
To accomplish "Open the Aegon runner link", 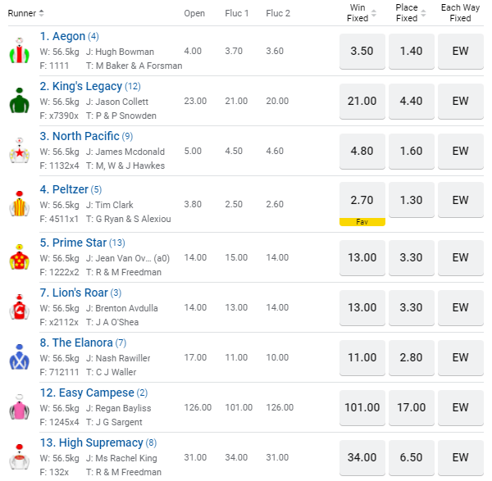I will tap(62, 36).
